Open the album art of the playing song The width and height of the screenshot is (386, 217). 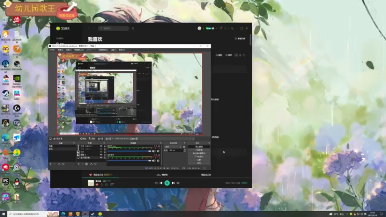pos(91,183)
